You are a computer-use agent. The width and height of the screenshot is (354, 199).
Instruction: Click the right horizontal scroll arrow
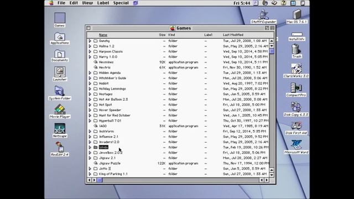click(x=267, y=180)
